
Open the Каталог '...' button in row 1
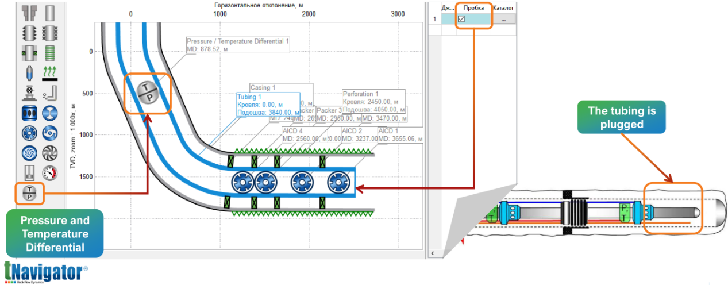point(503,19)
